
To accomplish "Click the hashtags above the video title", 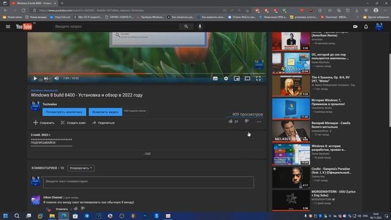I will click(x=44, y=90).
